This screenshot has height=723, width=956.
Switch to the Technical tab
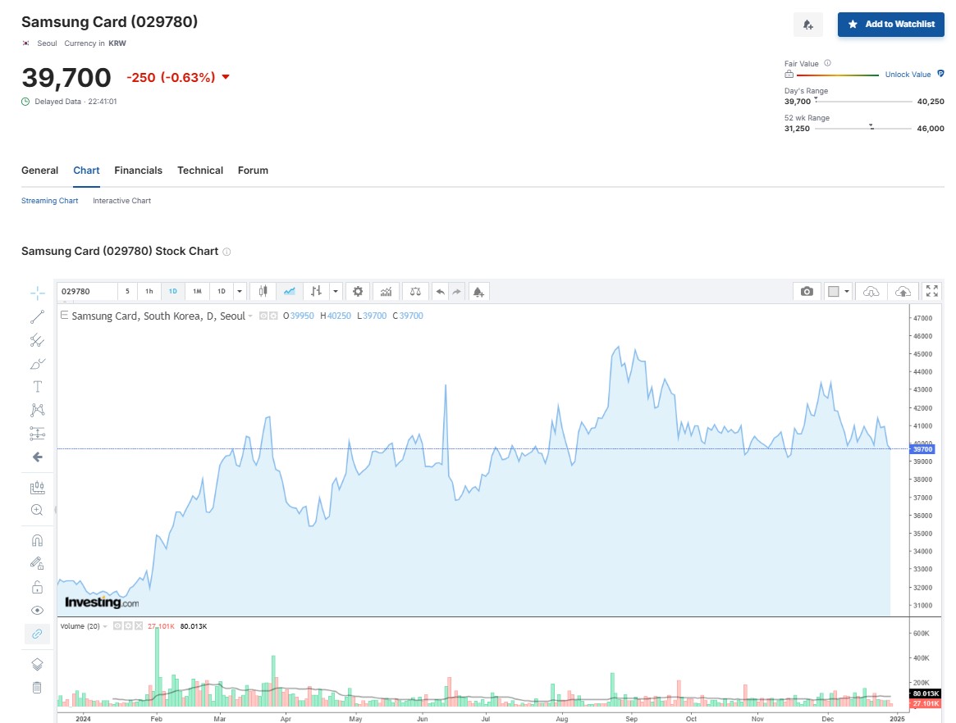coord(200,171)
